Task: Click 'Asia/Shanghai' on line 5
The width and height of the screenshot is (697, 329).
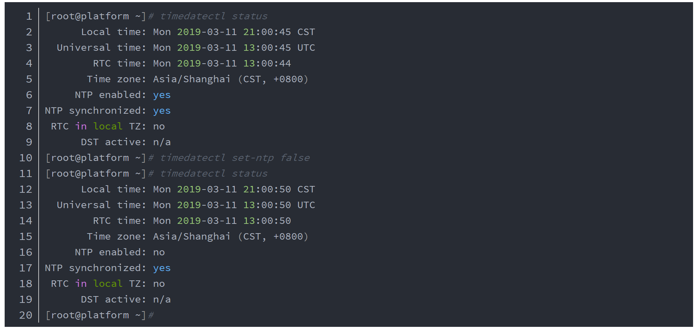Action: coord(191,79)
